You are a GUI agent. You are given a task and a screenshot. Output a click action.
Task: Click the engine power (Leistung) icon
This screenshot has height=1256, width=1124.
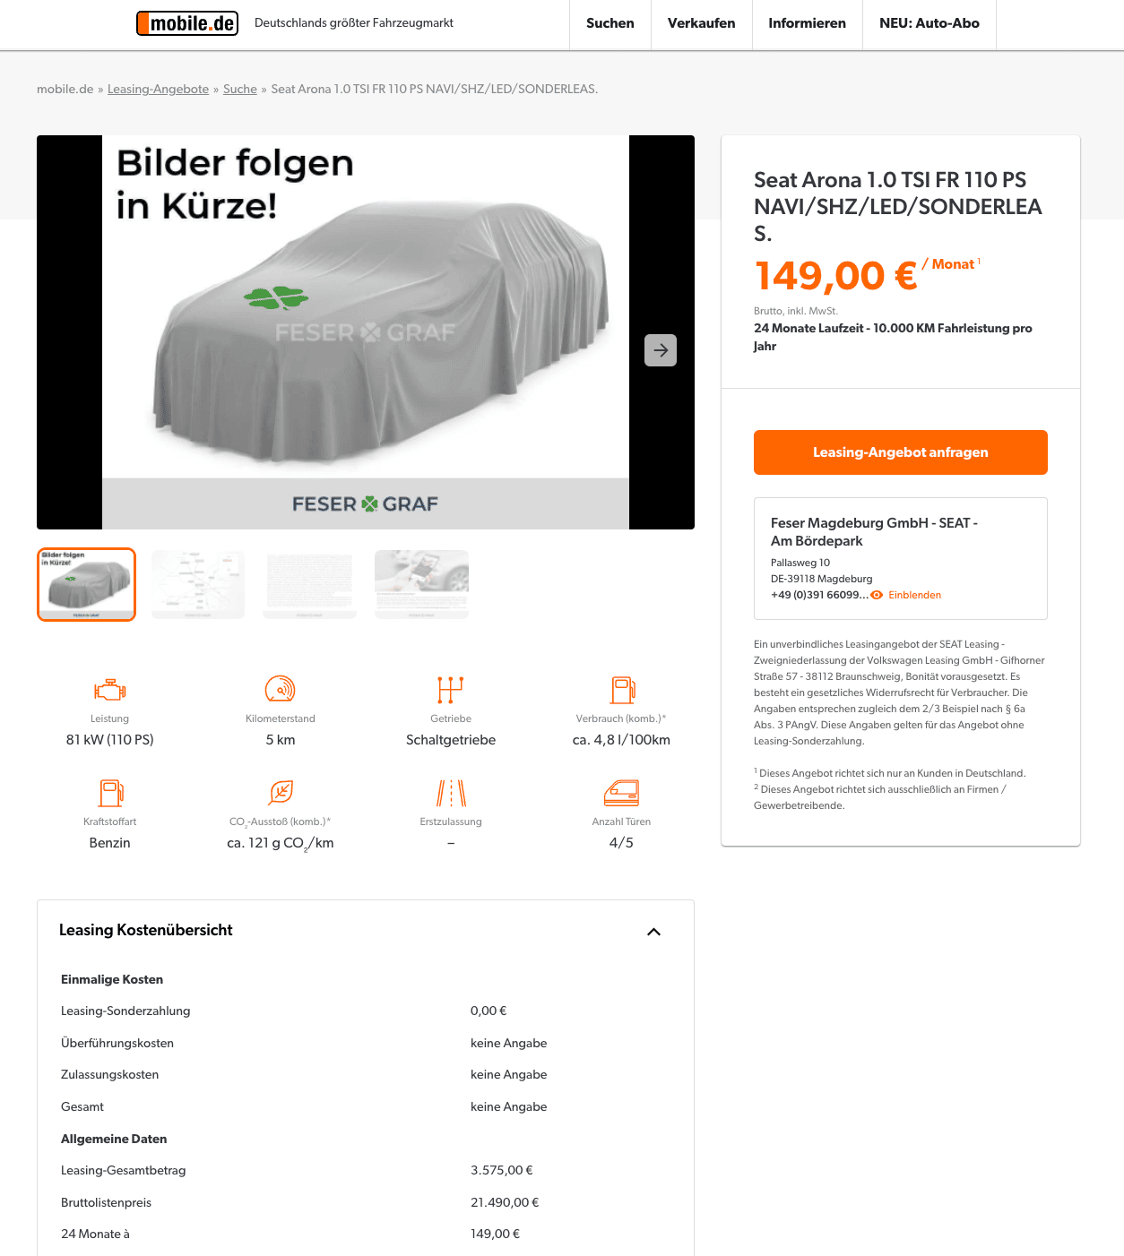(110, 690)
